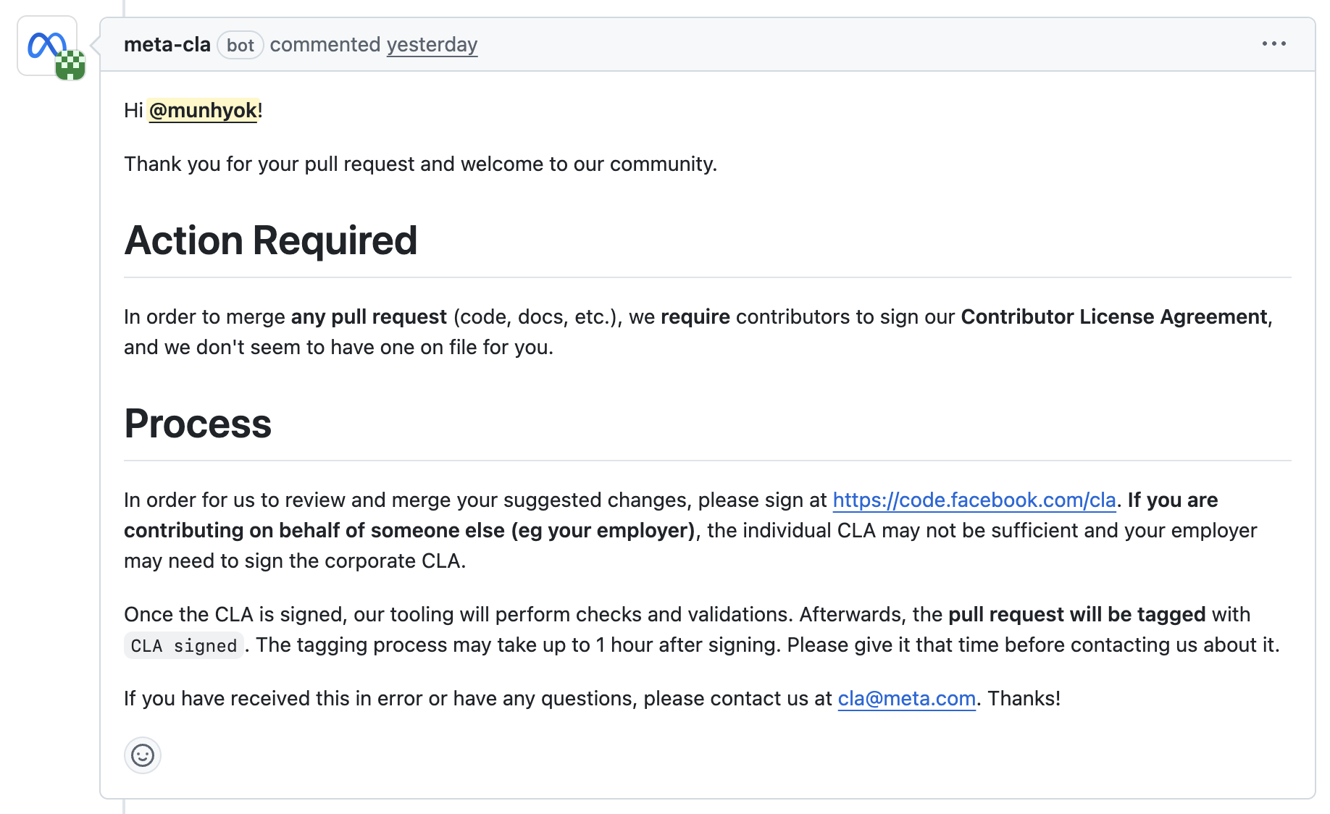1330x814 pixels.
Task: Open the three-dot comment options menu
Action: (x=1273, y=44)
